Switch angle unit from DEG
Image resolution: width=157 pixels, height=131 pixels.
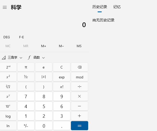point(7,37)
